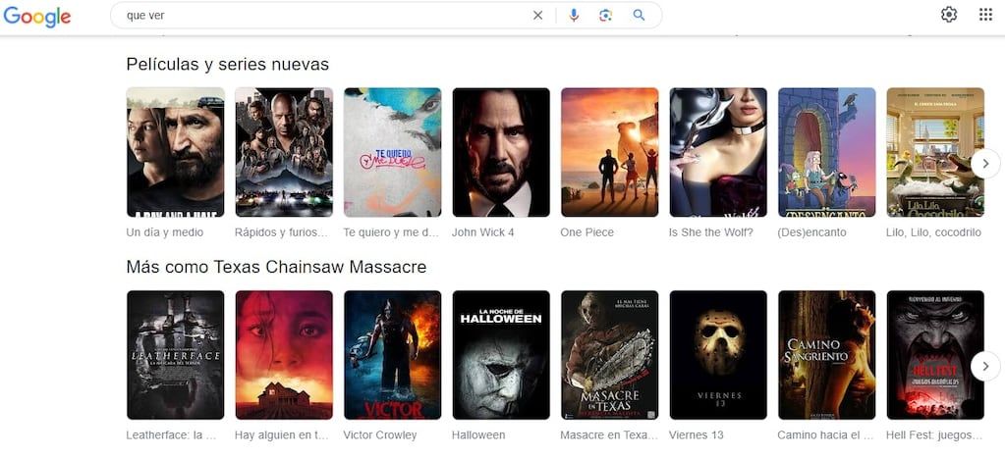The image size is (1005, 458).
Task: Click the 'Lilo, Lilo, cocodrilo' title text
Action: pos(934,232)
